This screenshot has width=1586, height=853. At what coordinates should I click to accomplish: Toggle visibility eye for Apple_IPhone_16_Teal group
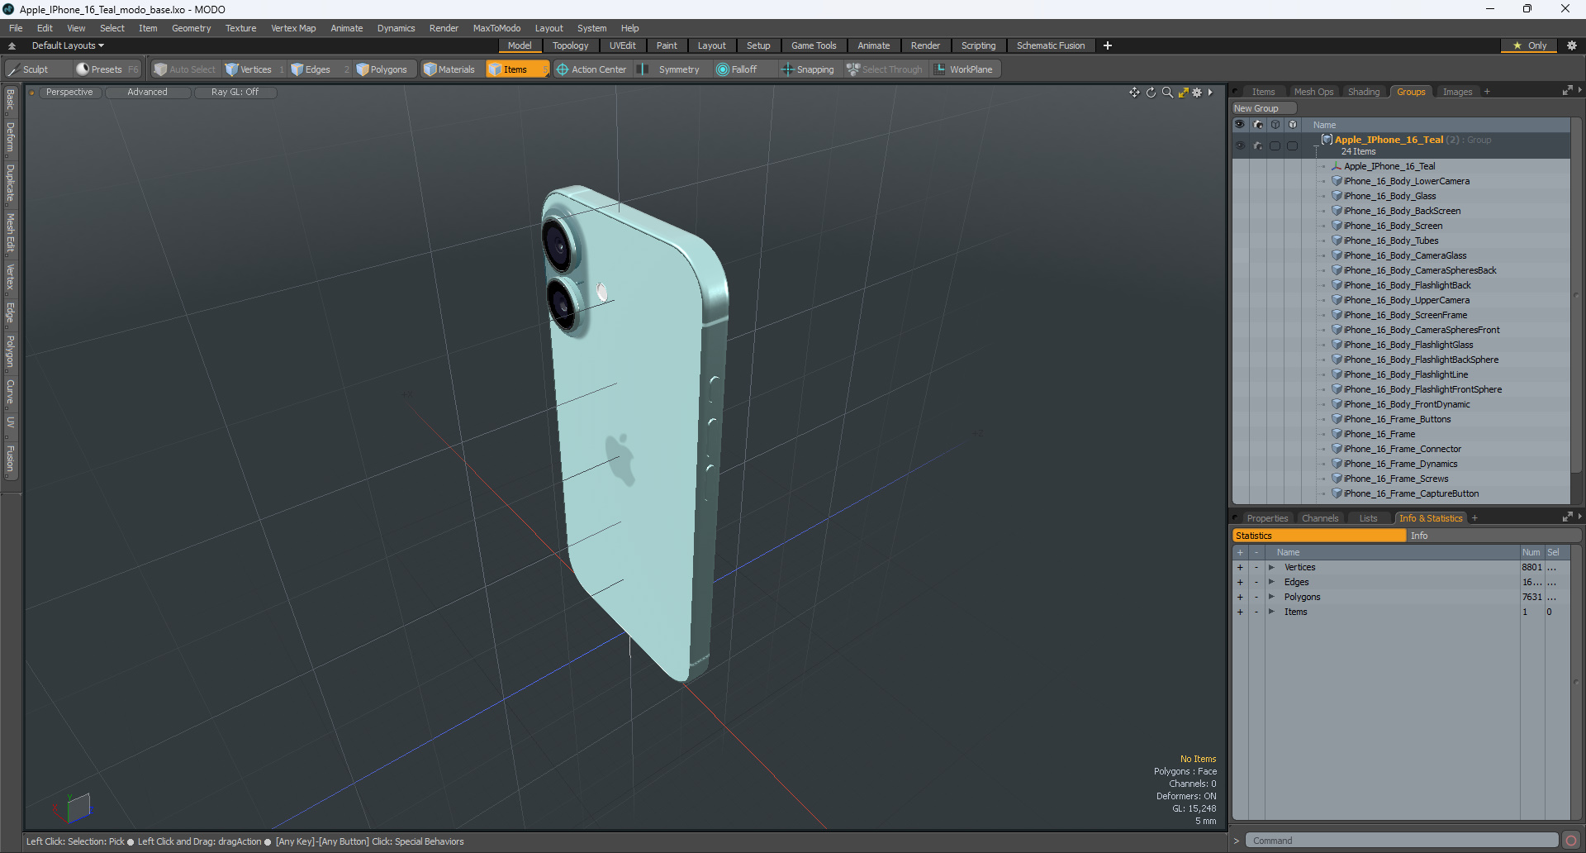pyautogui.click(x=1240, y=145)
